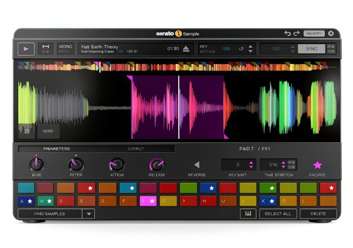353x248 pixels.
Task: Click the Select All button
Action: pos(278,213)
